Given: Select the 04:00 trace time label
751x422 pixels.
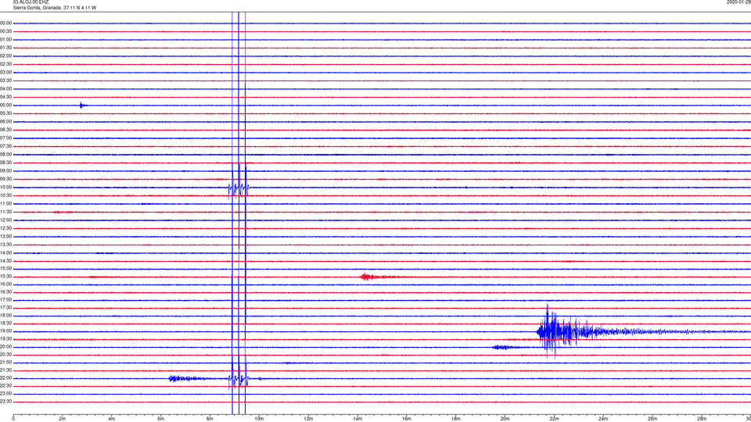Looking at the screenshot, I should (x=5, y=89).
